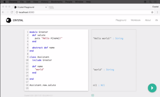
Task: Open the Apple menu
Action: (5, 2)
